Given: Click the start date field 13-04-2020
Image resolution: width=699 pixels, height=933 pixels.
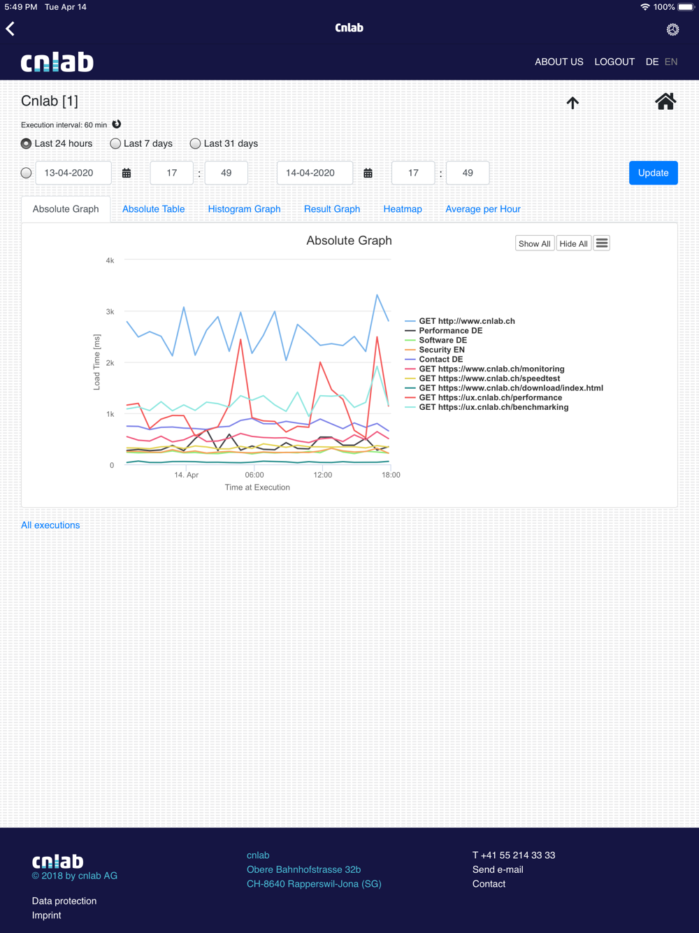Looking at the screenshot, I should coord(73,173).
